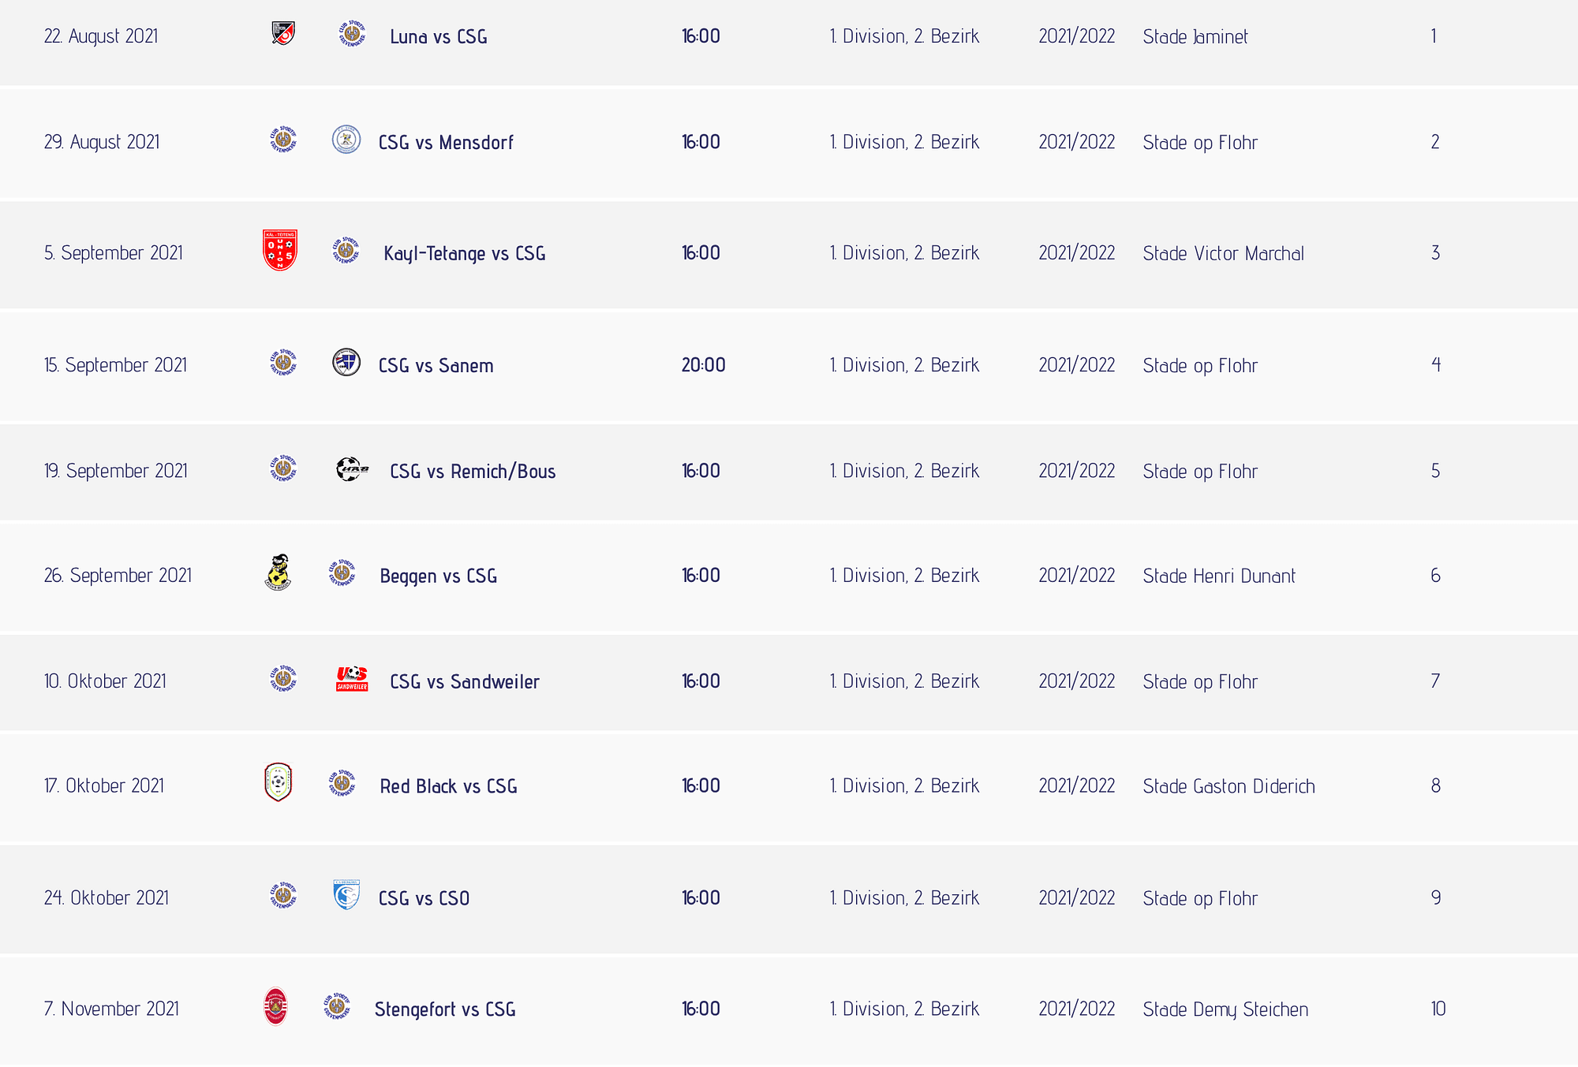Open Kayl-Tetange vs CSG match details
Screen dimensions: 1578x1067
click(465, 254)
